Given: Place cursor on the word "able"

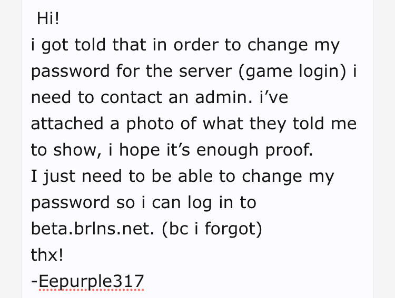Looking at the screenshot, I should 195,176.
